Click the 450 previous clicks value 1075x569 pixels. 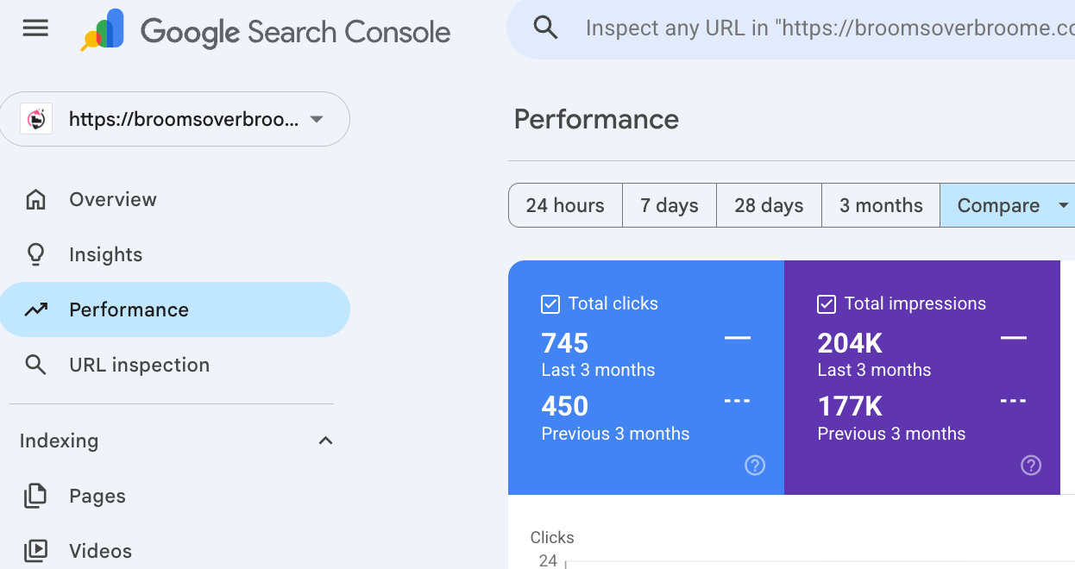pos(565,406)
